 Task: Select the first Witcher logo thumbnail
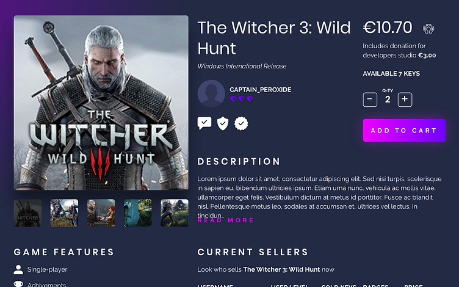coord(27,213)
